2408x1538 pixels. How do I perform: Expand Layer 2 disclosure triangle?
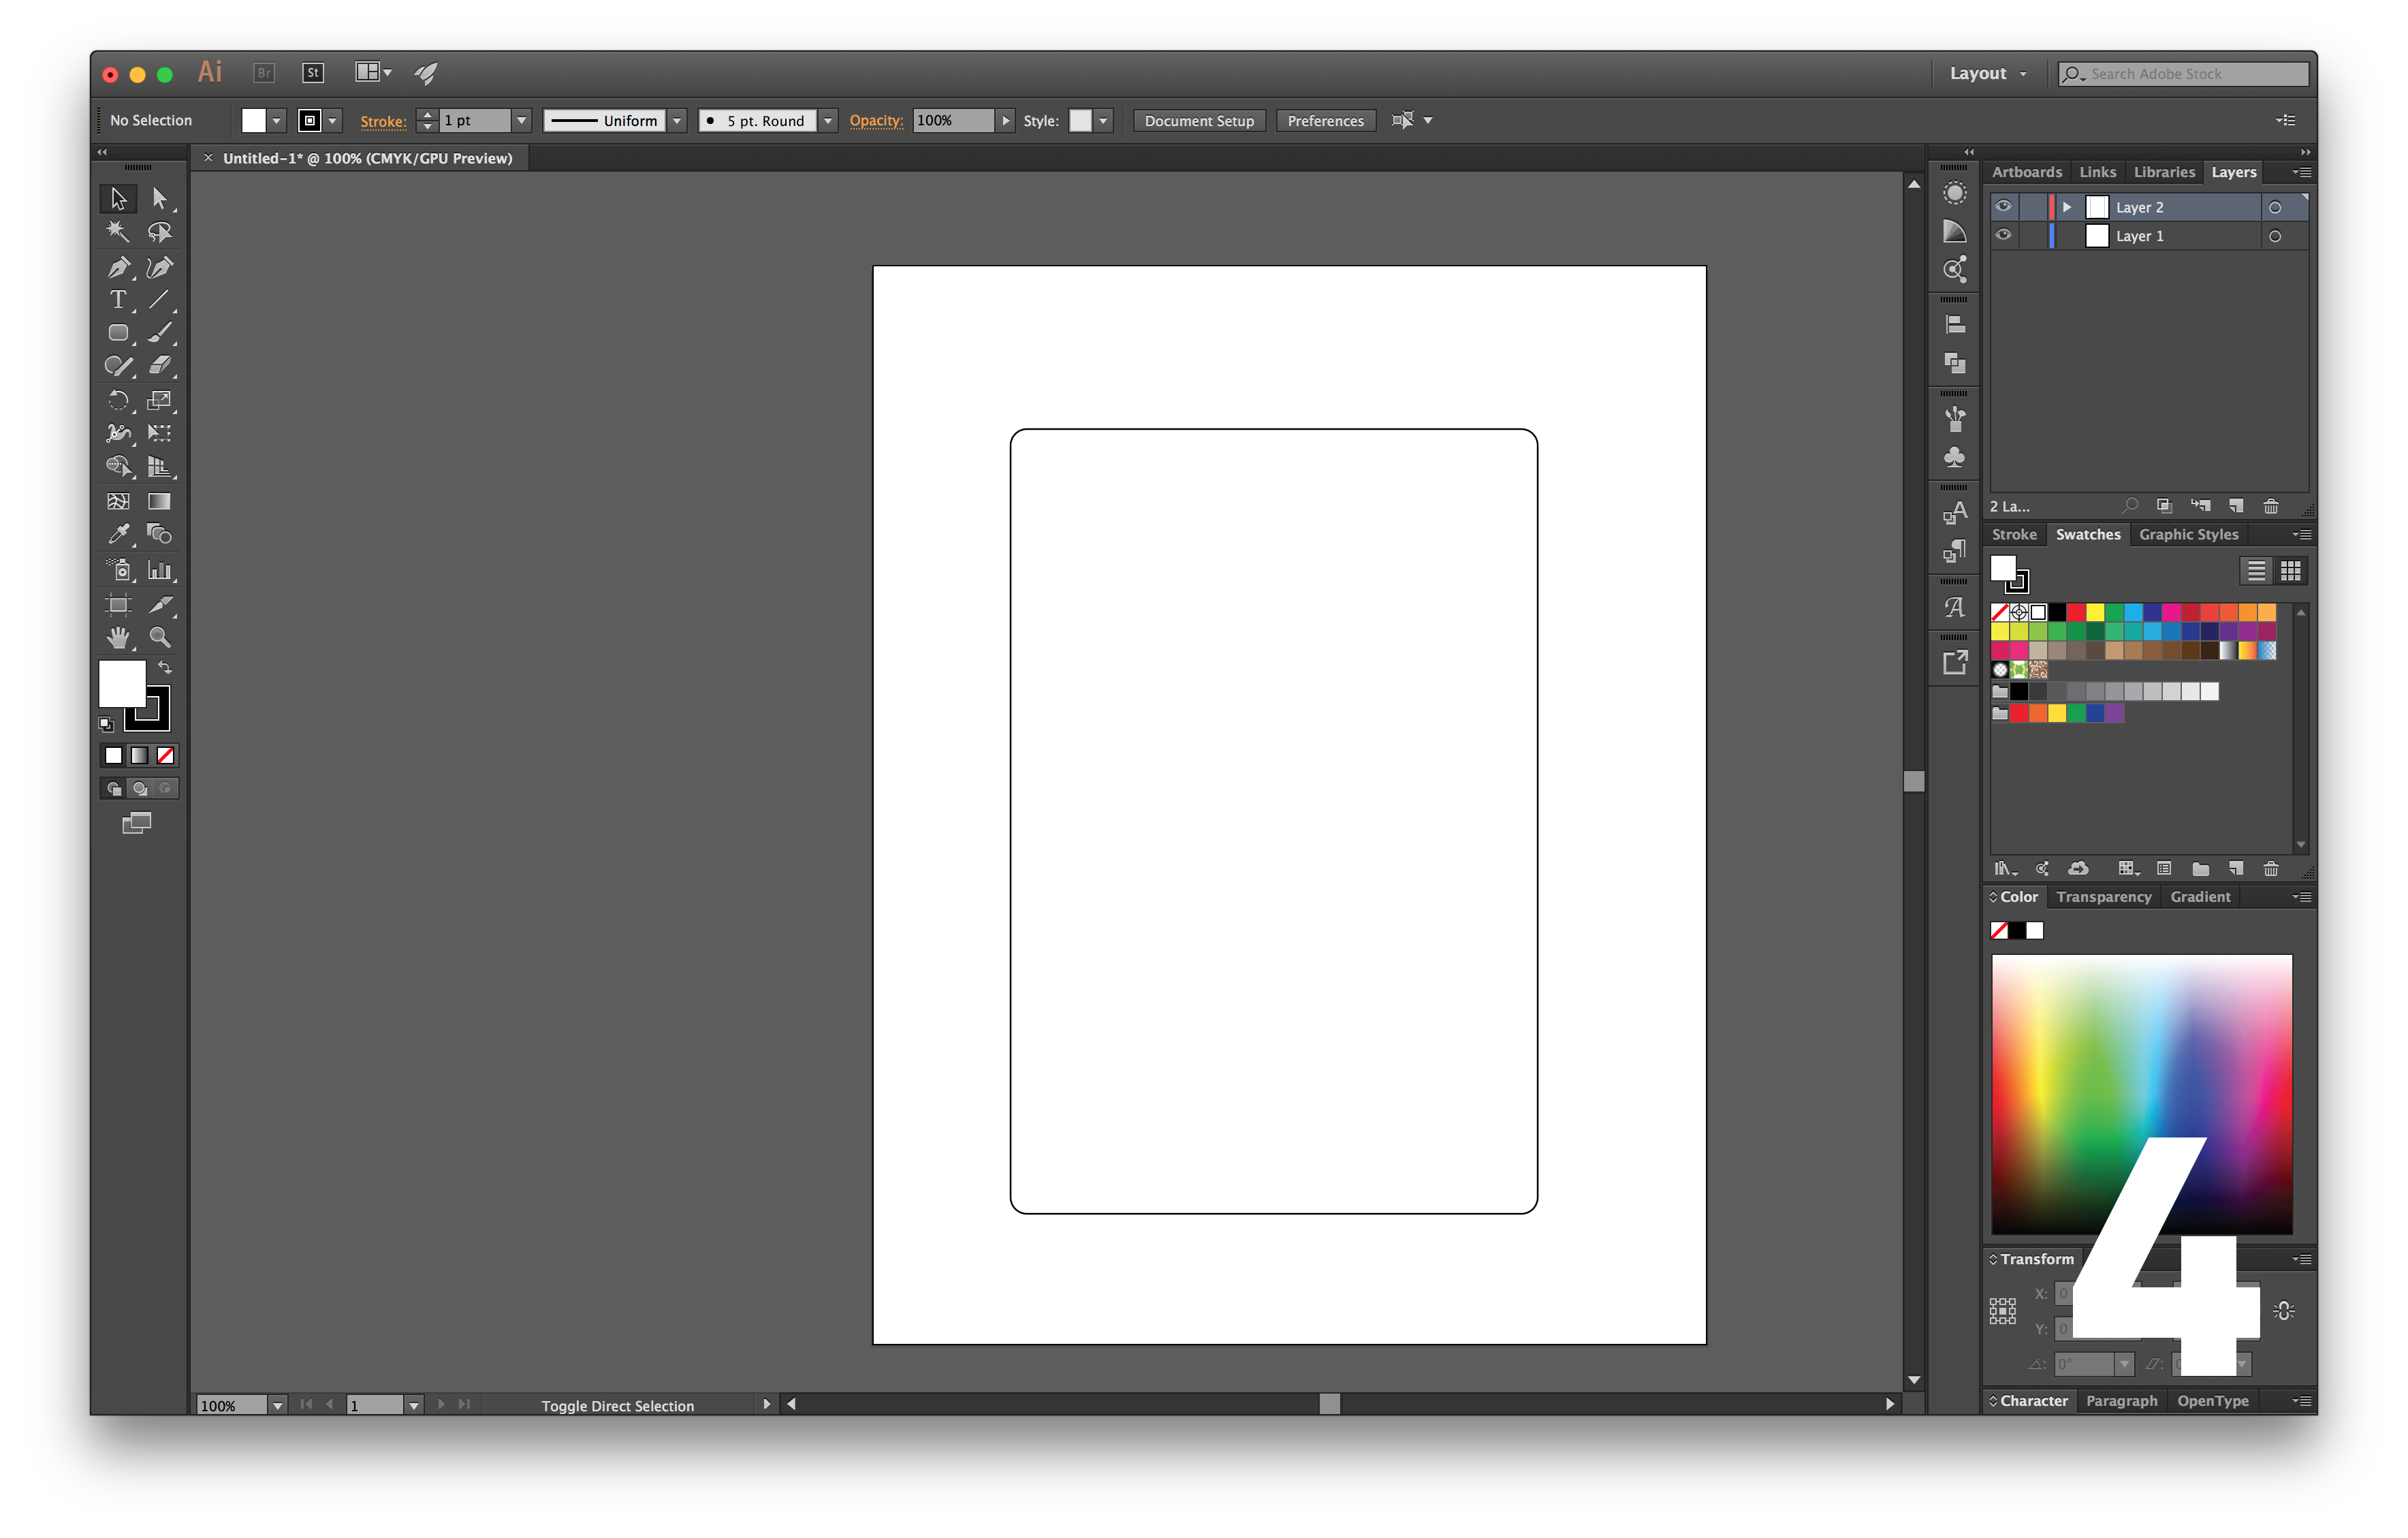2067,207
